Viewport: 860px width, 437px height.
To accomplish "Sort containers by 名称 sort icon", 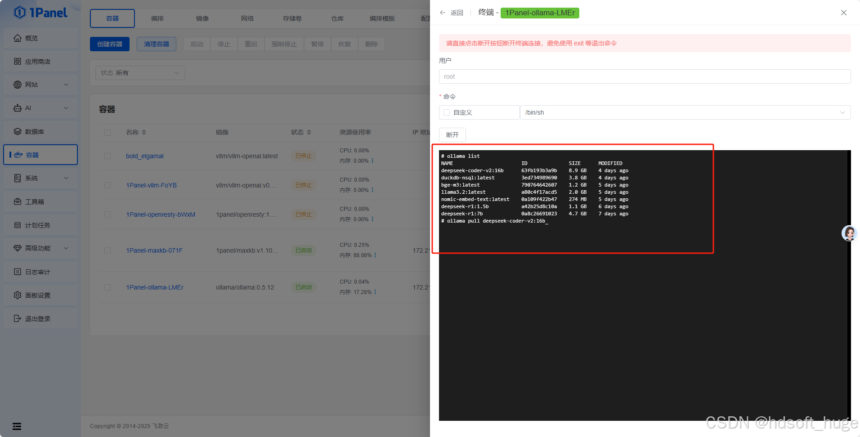I will coord(144,132).
